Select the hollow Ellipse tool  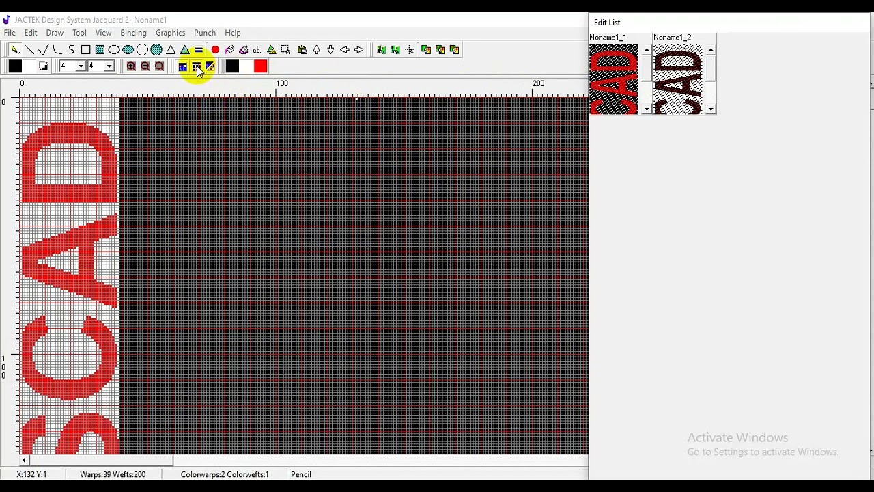tap(114, 49)
